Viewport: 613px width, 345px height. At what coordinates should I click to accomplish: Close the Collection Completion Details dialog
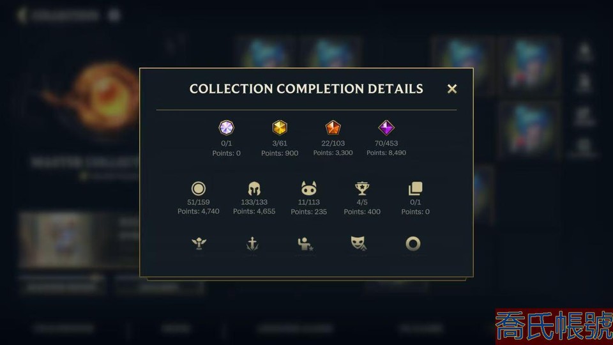[452, 89]
